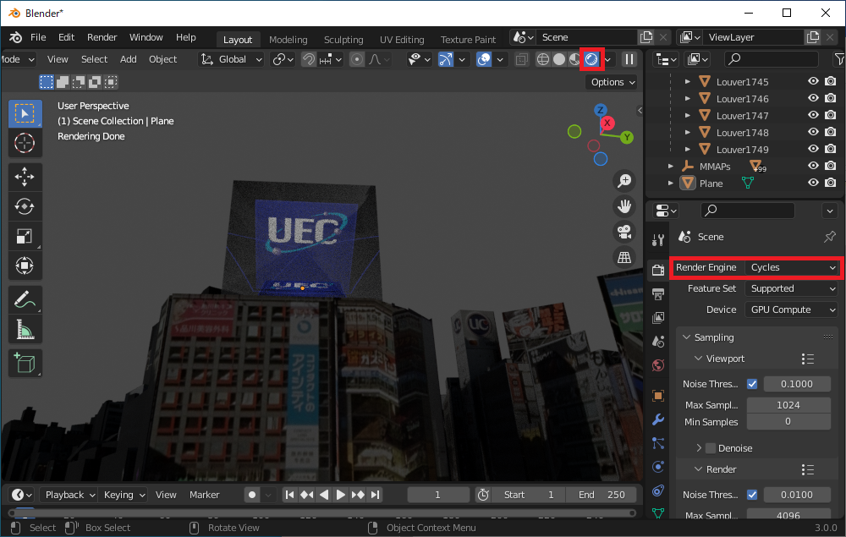Open the Render menu
This screenshot has height=537, width=846.
102,37
